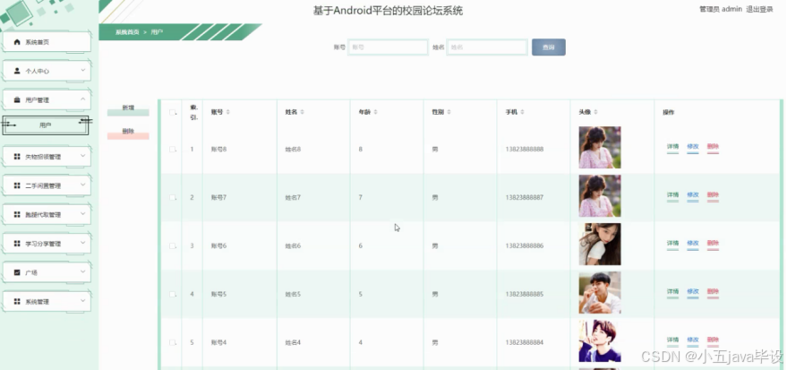Click the grid icon beside 系统管理

(17, 302)
